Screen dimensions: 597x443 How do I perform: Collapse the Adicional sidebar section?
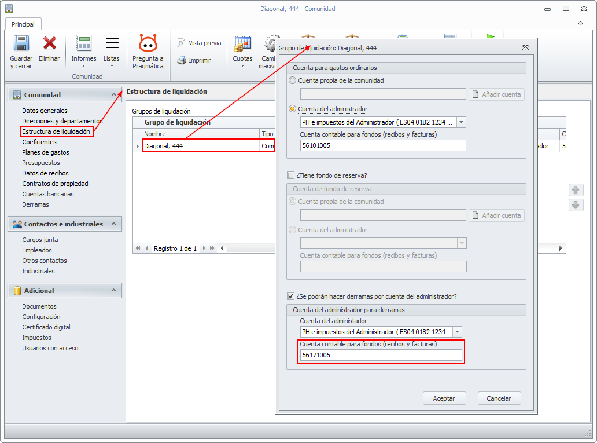(x=113, y=290)
